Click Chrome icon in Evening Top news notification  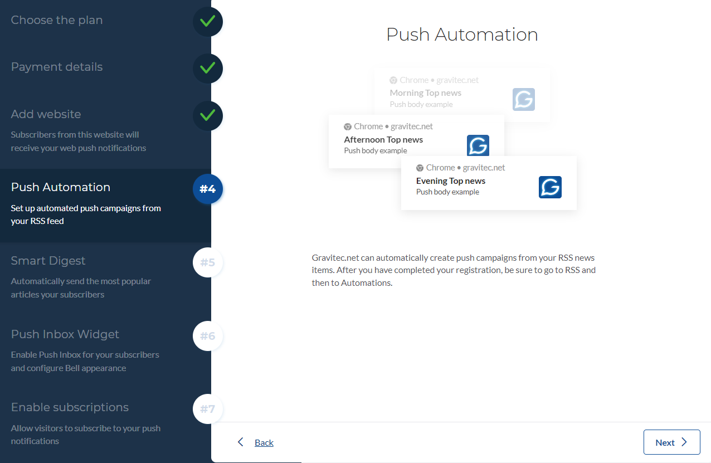coord(420,168)
